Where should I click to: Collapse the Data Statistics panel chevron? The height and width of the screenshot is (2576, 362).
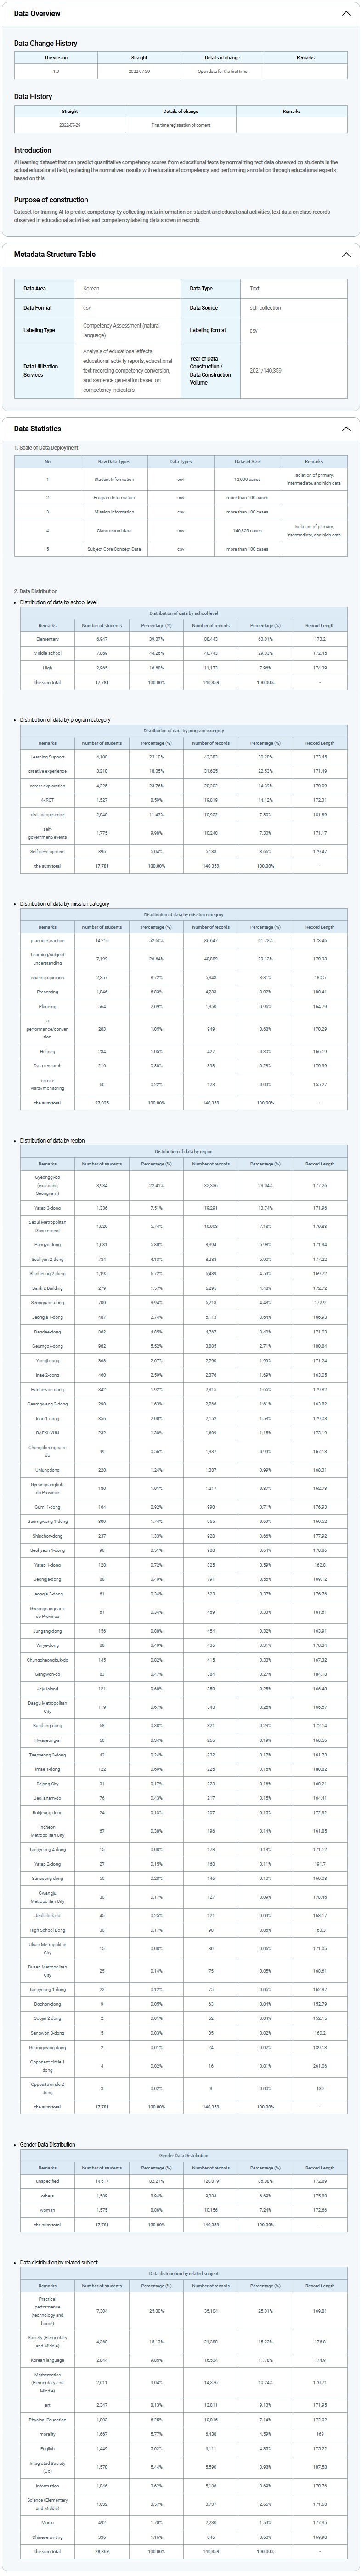(x=346, y=429)
